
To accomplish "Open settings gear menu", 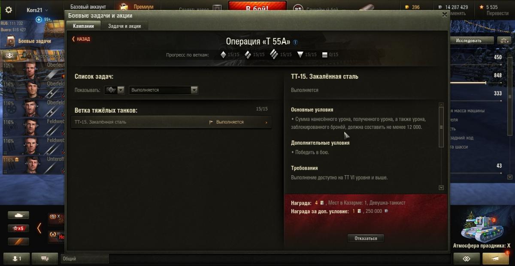I will pos(8,10).
